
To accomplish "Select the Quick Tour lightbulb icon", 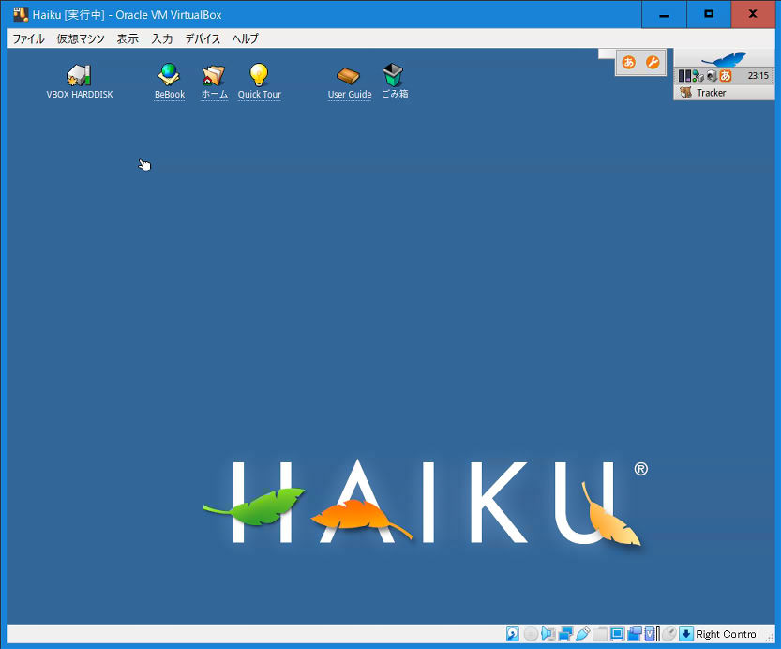I will [259, 75].
